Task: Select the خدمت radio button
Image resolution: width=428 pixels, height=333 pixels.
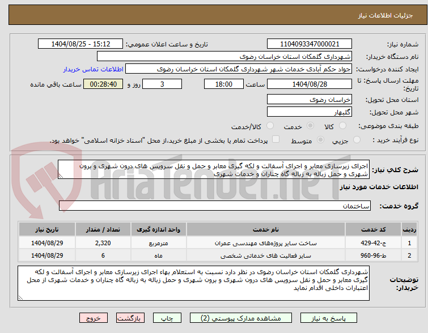Action: coord(310,126)
